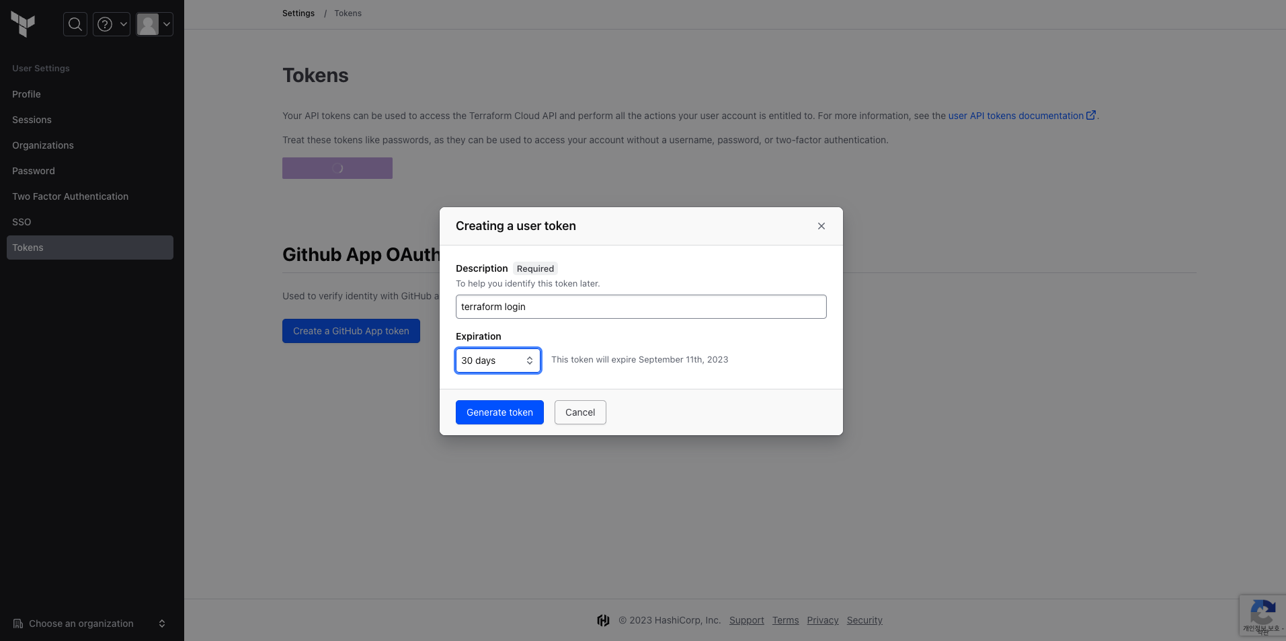Click the User Settings sidebar heading
The height and width of the screenshot is (641, 1286).
(41, 69)
